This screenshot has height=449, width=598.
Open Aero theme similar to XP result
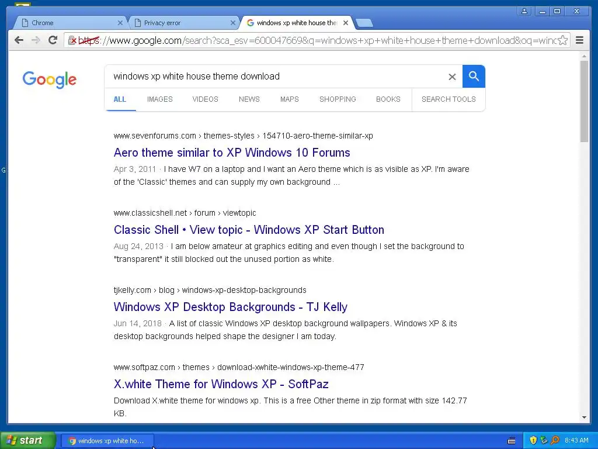coord(232,153)
